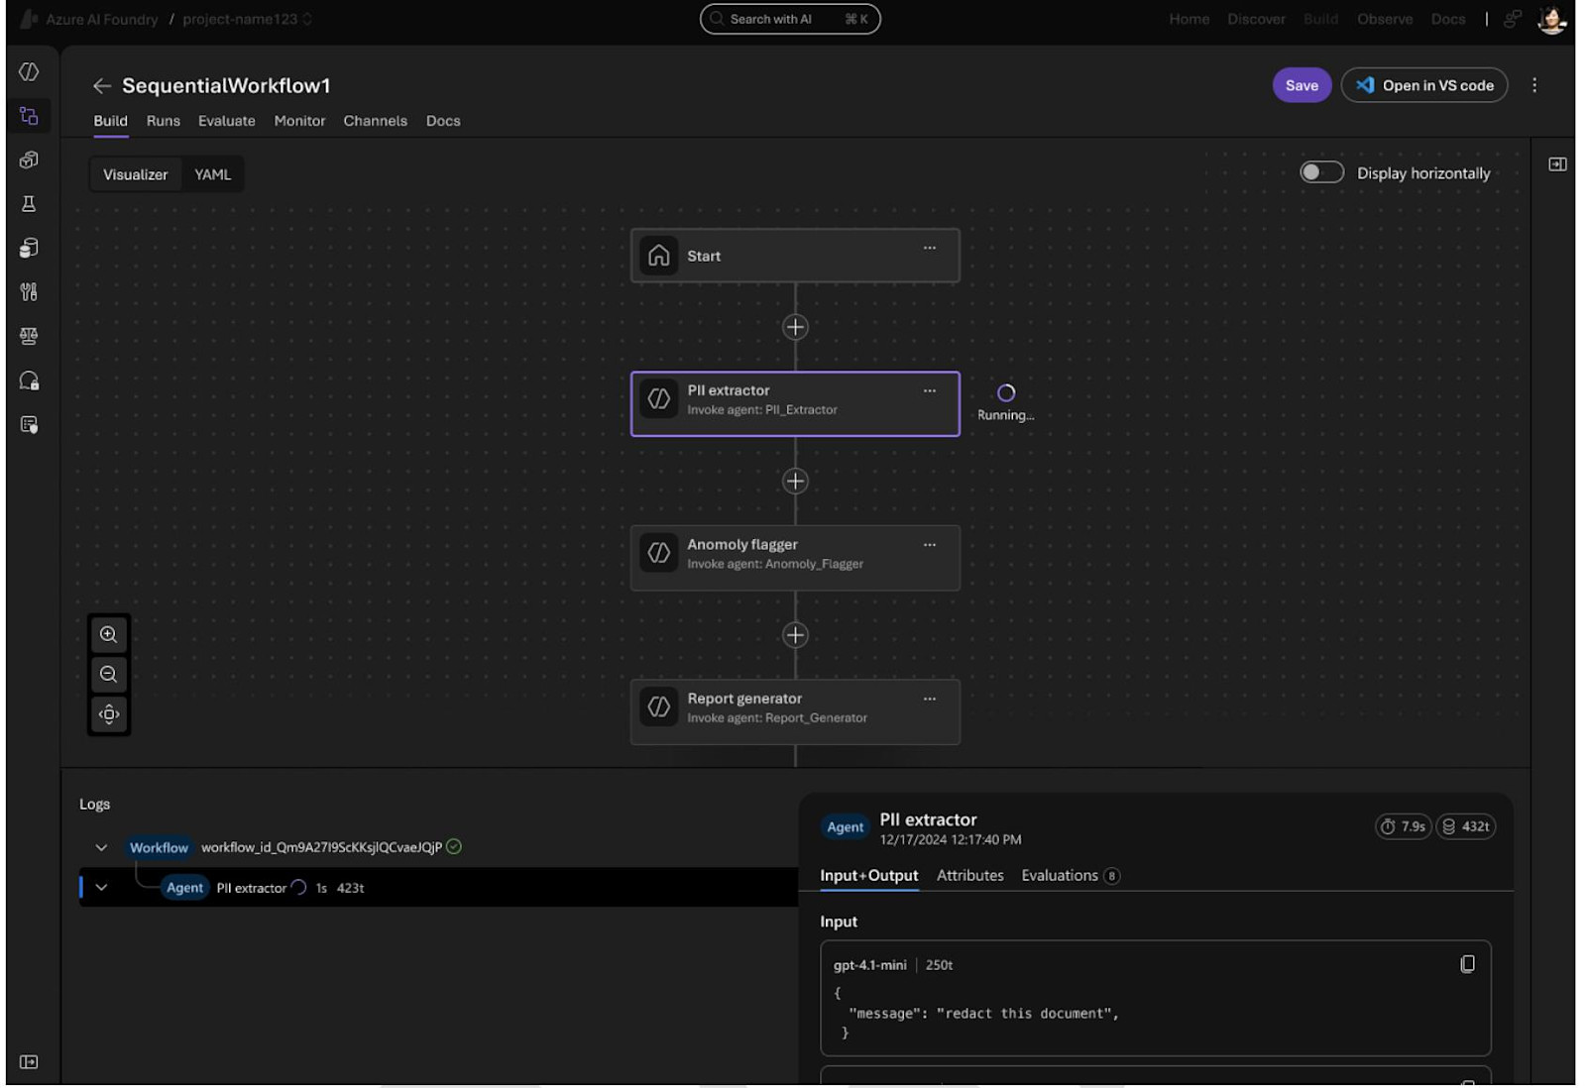This screenshot has height=1088, width=1586.
Task: Open the user avatar profile
Action: [x=1551, y=19]
